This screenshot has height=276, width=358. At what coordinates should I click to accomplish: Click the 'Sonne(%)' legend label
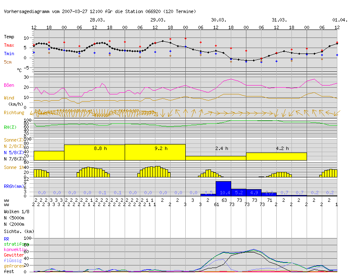click(14, 140)
